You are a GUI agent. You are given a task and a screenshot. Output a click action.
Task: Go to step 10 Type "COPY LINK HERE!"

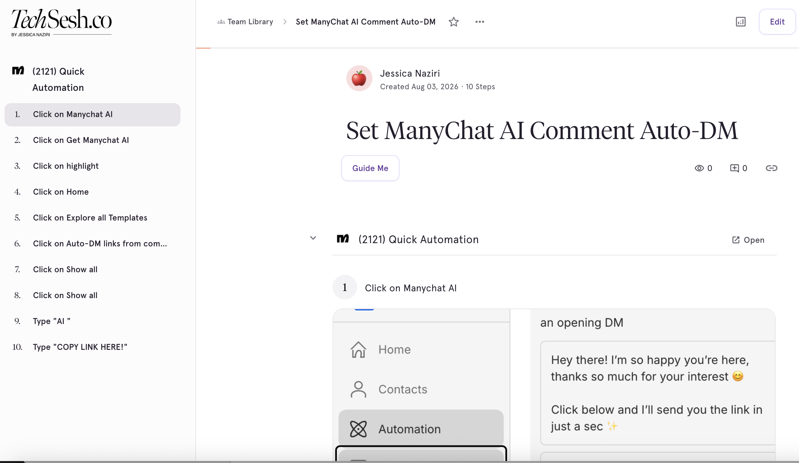pos(93,347)
